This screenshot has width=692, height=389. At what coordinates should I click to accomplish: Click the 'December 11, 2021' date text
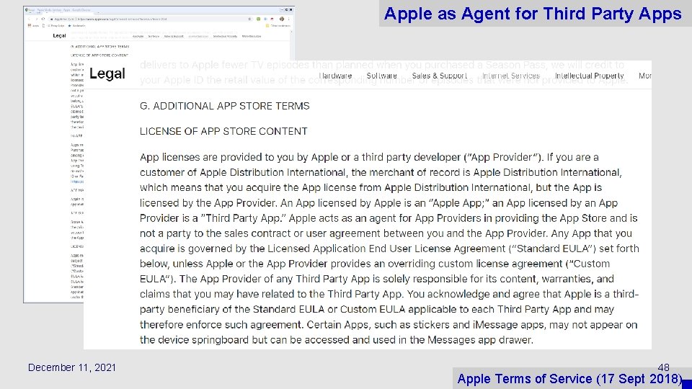(72, 367)
